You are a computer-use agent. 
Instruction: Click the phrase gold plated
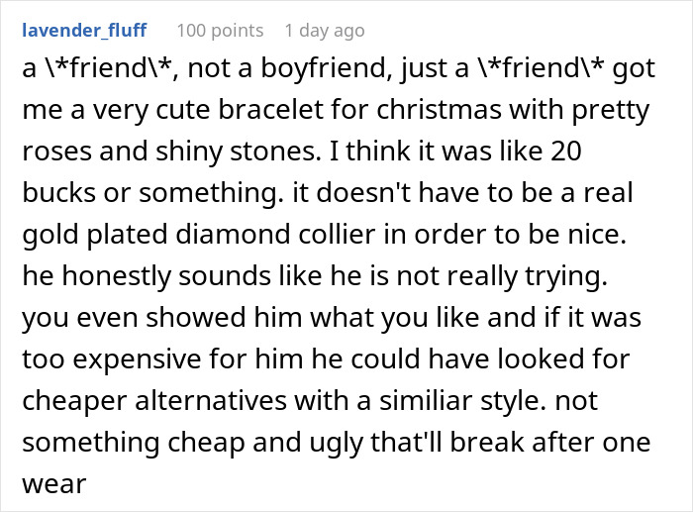95,235
